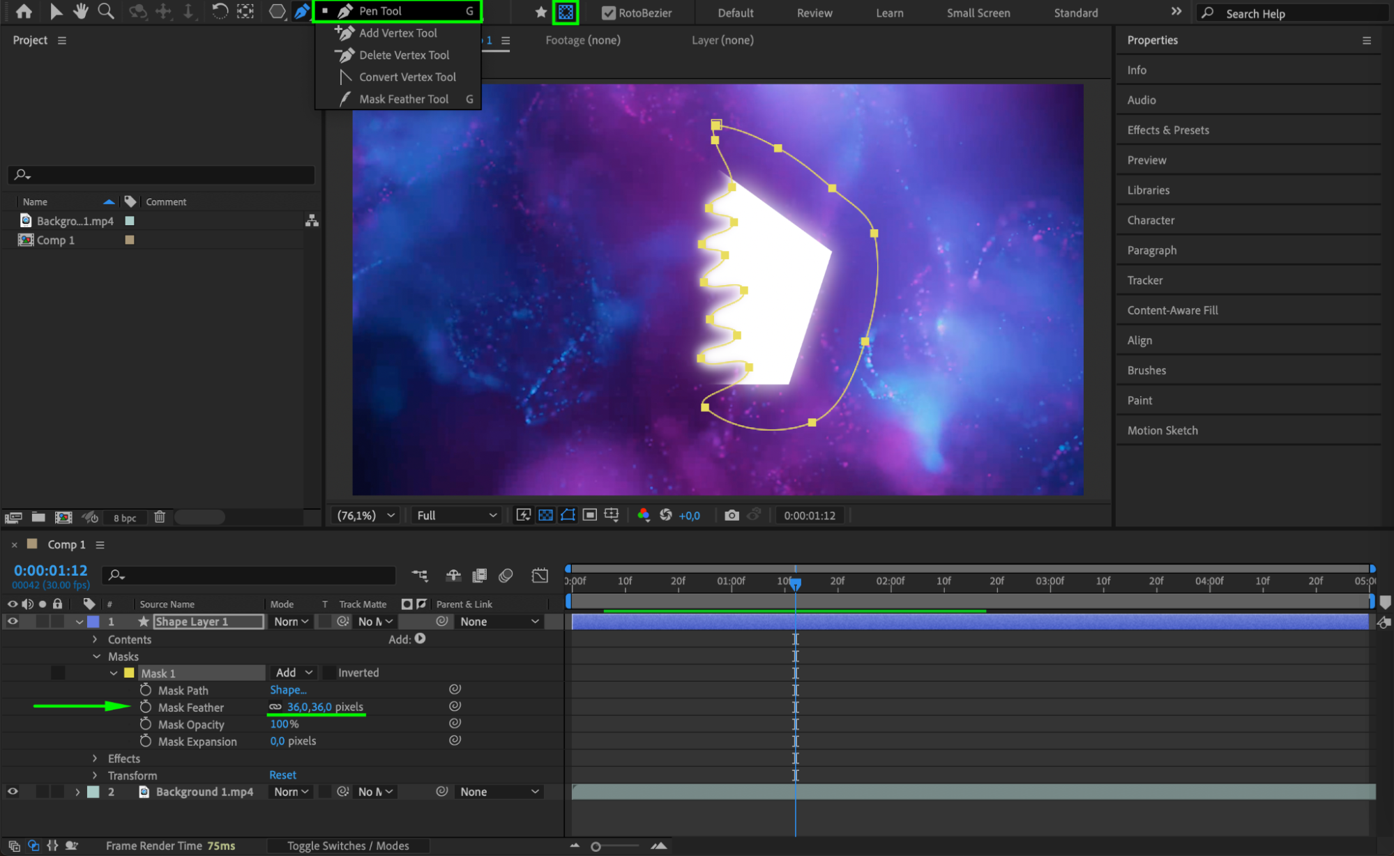Click the yellow Mask 1 color swatch
Image resolution: width=1394 pixels, height=856 pixels.
point(129,673)
